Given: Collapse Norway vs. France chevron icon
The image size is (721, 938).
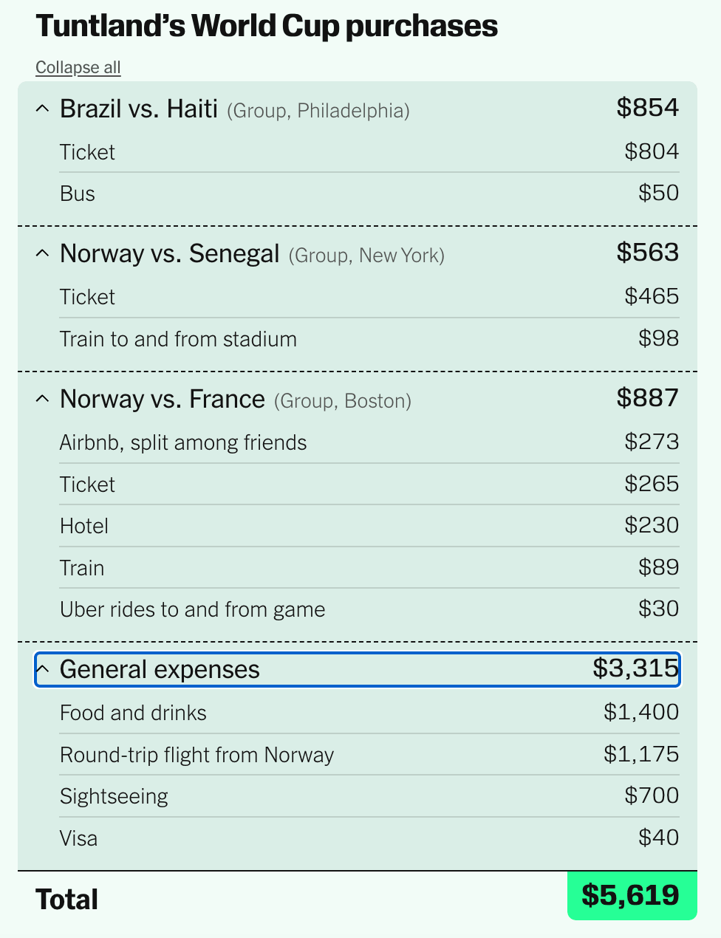Looking at the screenshot, I should pos(43,399).
